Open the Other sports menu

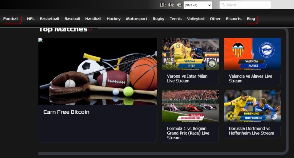point(215,19)
